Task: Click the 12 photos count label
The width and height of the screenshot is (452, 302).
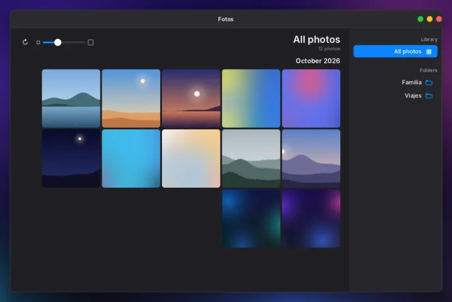Action: click(329, 49)
